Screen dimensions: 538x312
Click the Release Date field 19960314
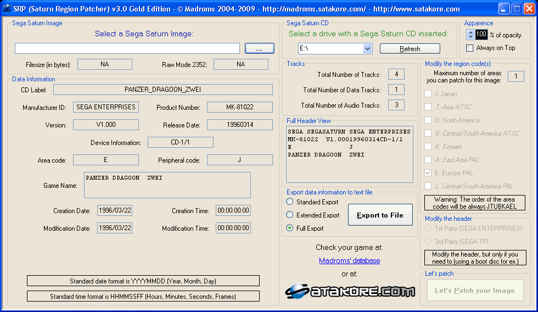pos(240,125)
